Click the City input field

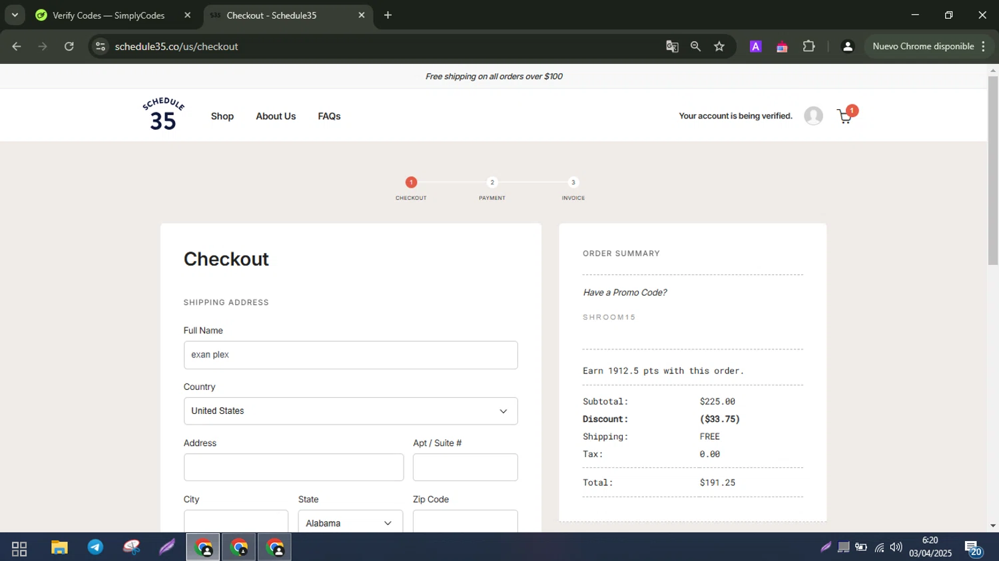pos(236,521)
